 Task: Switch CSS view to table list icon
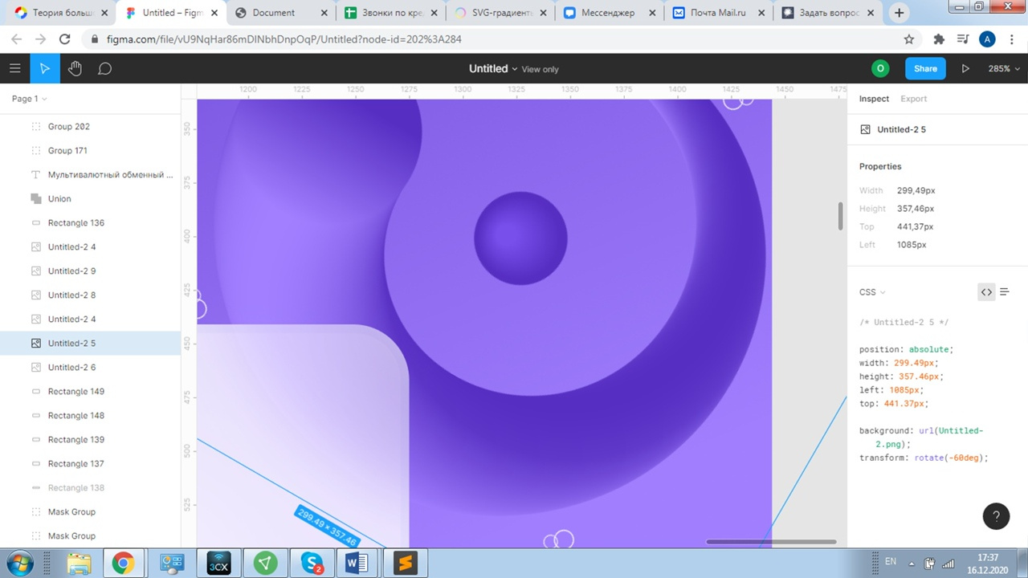click(x=1004, y=292)
